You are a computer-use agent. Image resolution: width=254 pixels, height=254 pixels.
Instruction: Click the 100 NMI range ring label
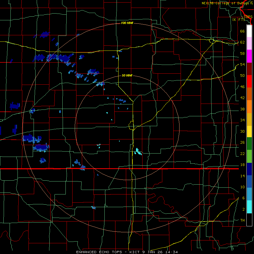pyautogui.click(x=127, y=23)
